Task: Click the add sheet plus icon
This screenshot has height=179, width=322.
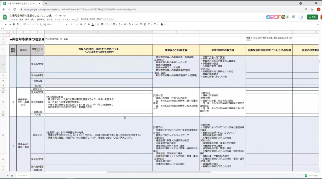Action: click(7, 176)
